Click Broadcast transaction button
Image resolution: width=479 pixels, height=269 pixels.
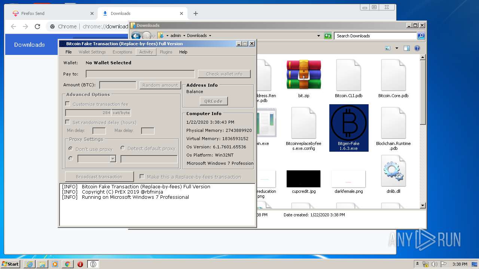[x=99, y=177]
